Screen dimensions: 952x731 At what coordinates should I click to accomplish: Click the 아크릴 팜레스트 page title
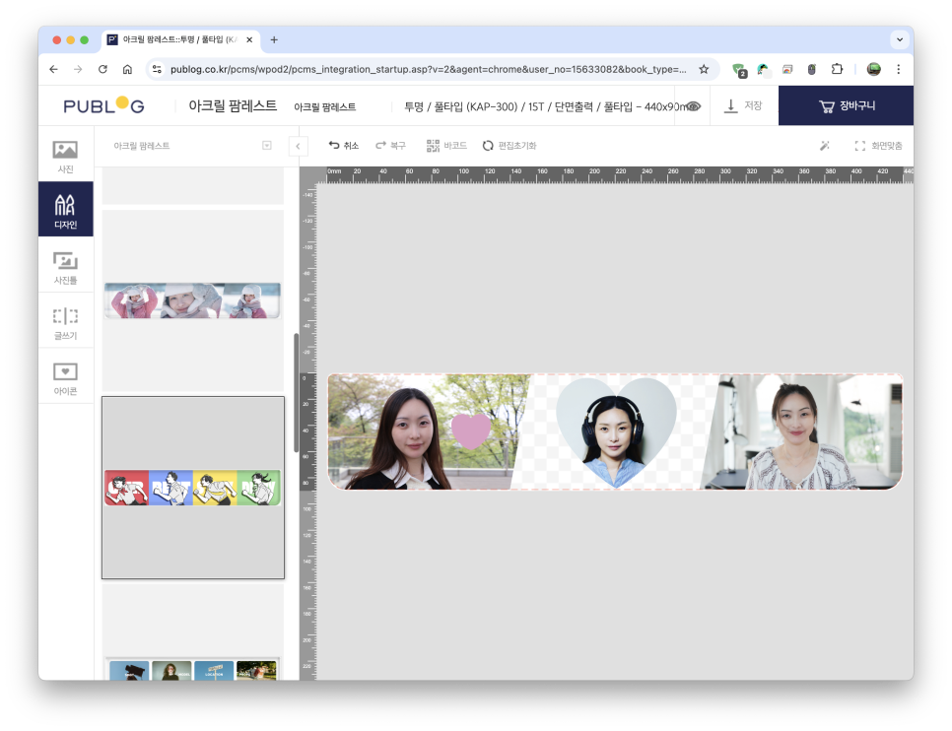tap(233, 105)
